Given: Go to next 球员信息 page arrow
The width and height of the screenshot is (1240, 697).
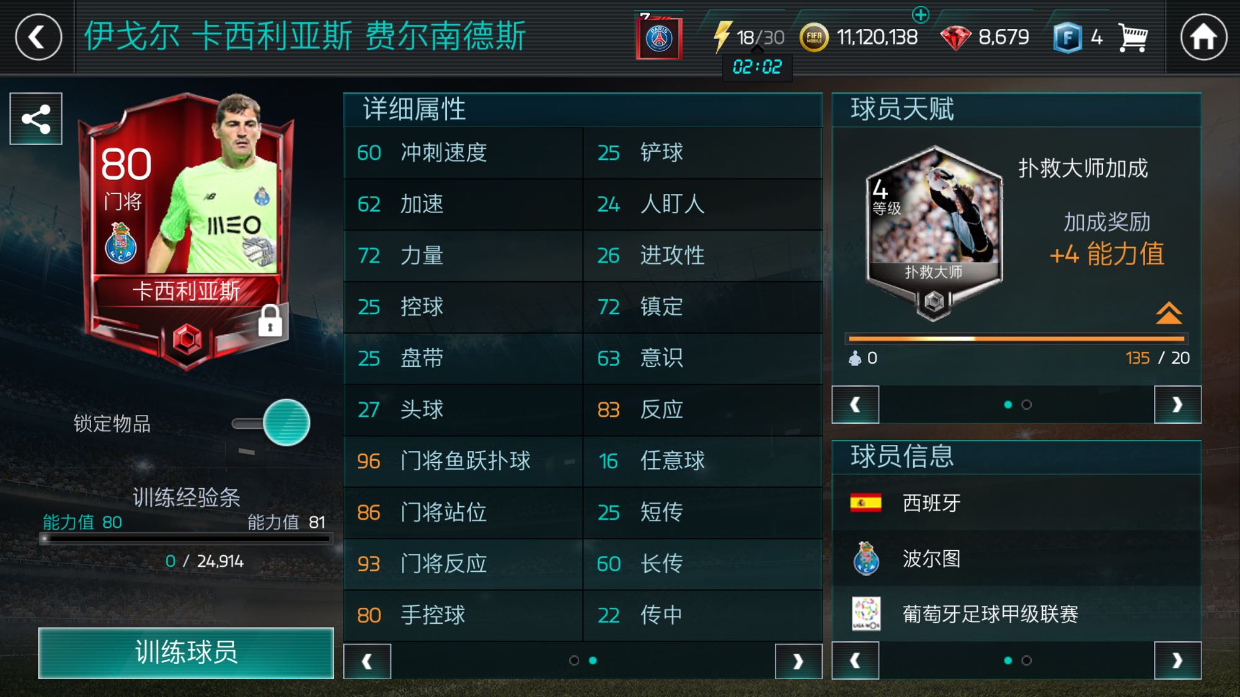Looking at the screenshot, I should click(x=1177, y=661).
